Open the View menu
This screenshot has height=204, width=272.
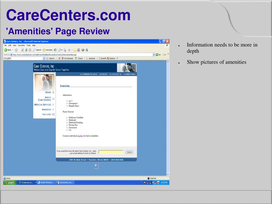(15, 45)
